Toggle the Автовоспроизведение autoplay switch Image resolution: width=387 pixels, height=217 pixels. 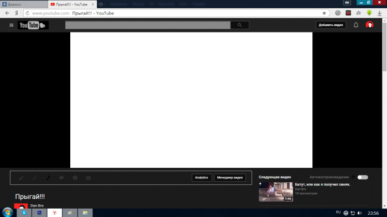pos(363,177)
